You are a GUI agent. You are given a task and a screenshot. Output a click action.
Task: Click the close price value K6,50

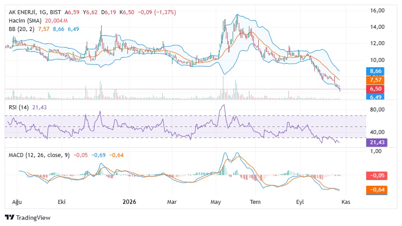click(x=126, y=12)
